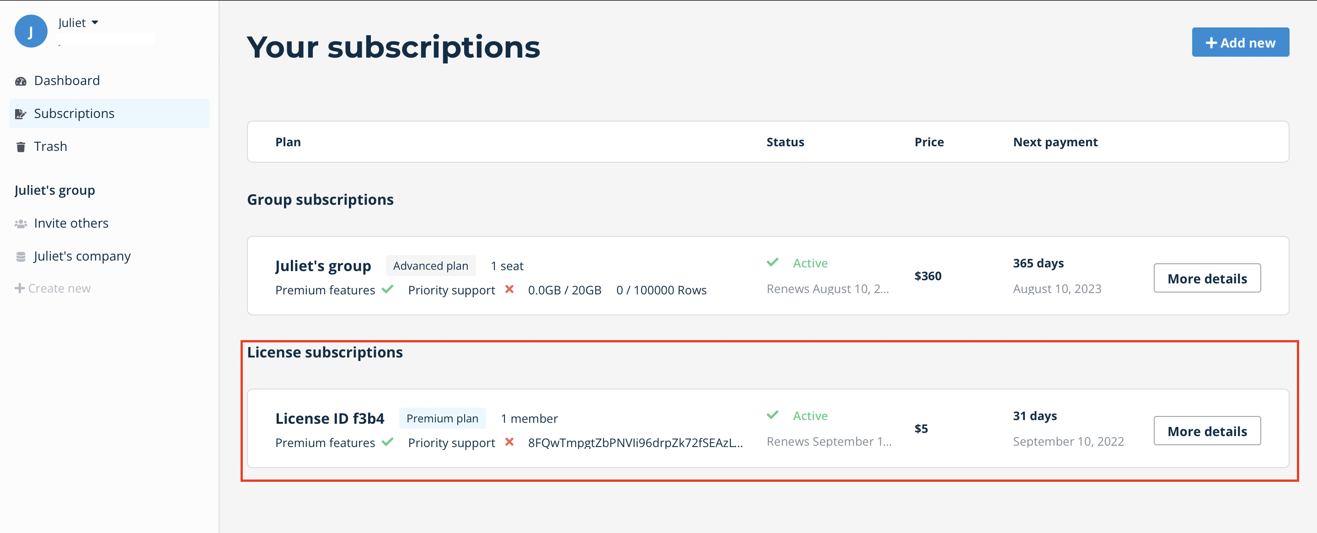The height and width of the screenshot is (533, 1317).
Task: Open the Dashboard page from sidebar
Action: coord(66,81)
